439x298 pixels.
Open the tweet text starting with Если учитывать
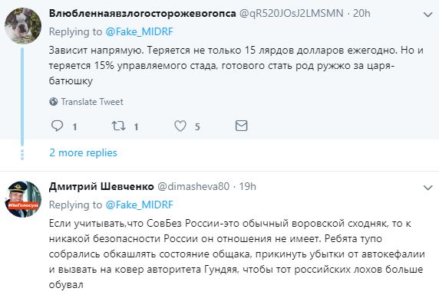237,254
